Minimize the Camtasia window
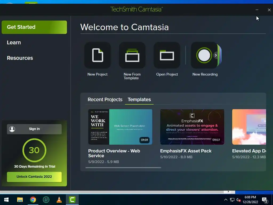This screenshot has height=205, width=273. [257, 10]
